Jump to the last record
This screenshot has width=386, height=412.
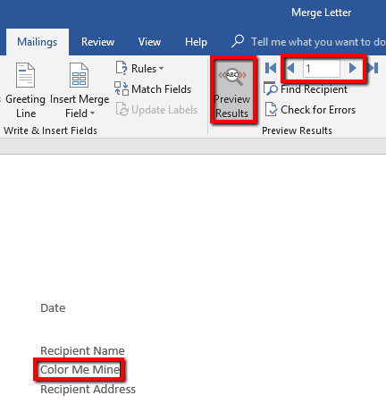pos(373,68)
